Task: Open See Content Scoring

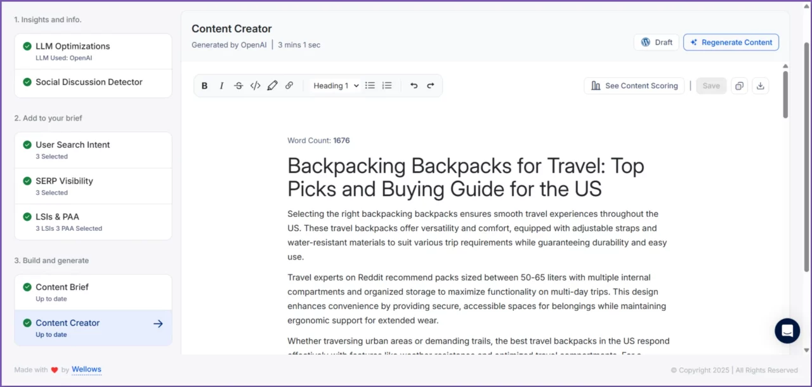Action: (634, 86)
